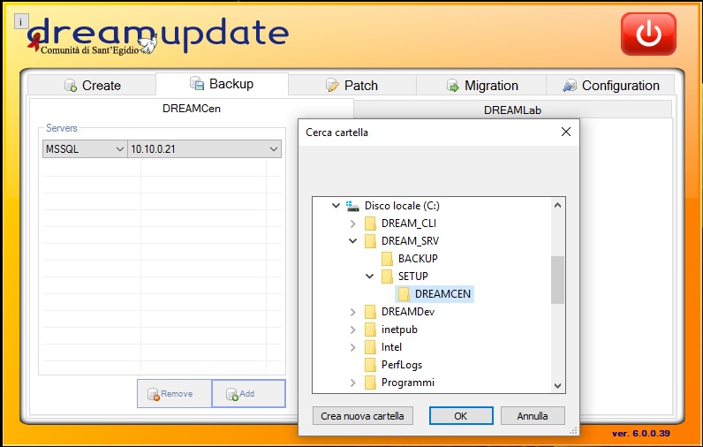Open the Patch tab

[352, 85]
